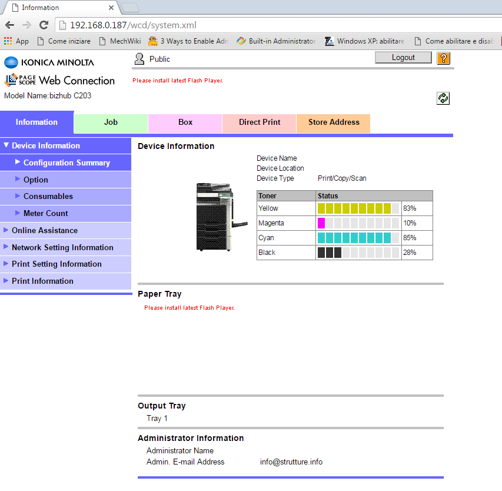The height and width of the screenshot is (491, 502).
Task: Reload the page with browser refresh icon
Action: pos(44,25)
